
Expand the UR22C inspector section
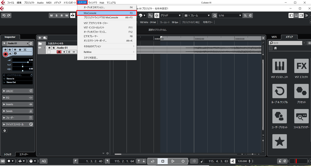(x=18, y=91)
